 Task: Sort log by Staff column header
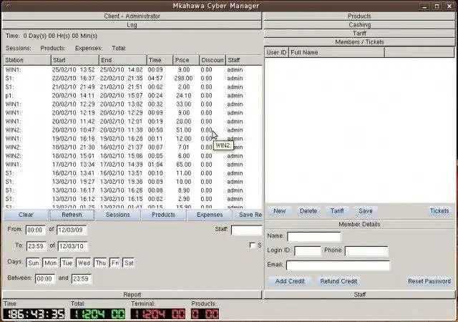[244, 60]
